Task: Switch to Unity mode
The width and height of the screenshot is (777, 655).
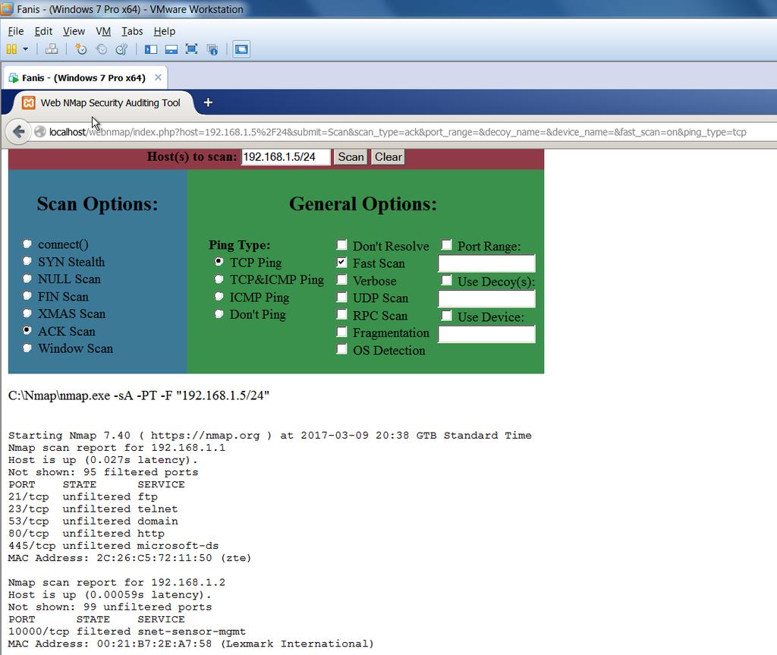Action: pyautogui.click(x=212, y=49)
